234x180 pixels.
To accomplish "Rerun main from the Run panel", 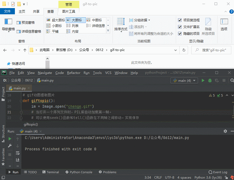I will pyautogui.click(x=10, y=139).
